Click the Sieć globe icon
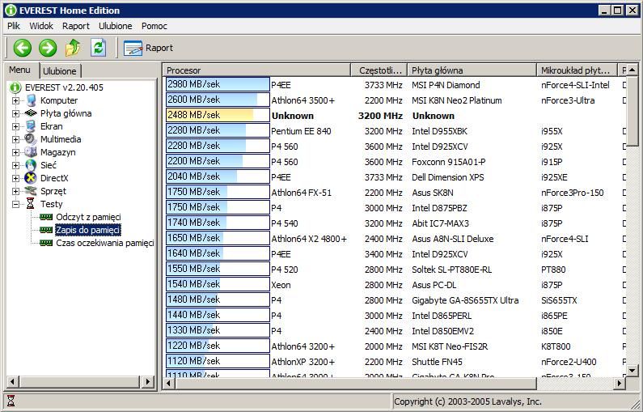The width and height of the screenshot is (643, 412). click(31, 165)
